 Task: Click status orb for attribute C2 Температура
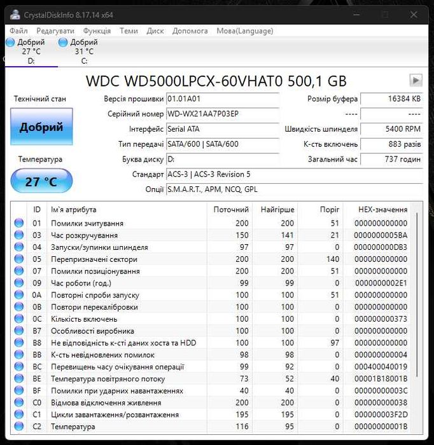tap(19, 427)
